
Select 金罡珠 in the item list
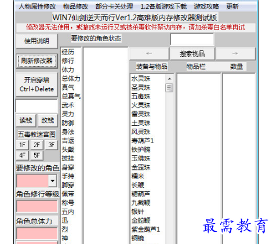[141, 167]
